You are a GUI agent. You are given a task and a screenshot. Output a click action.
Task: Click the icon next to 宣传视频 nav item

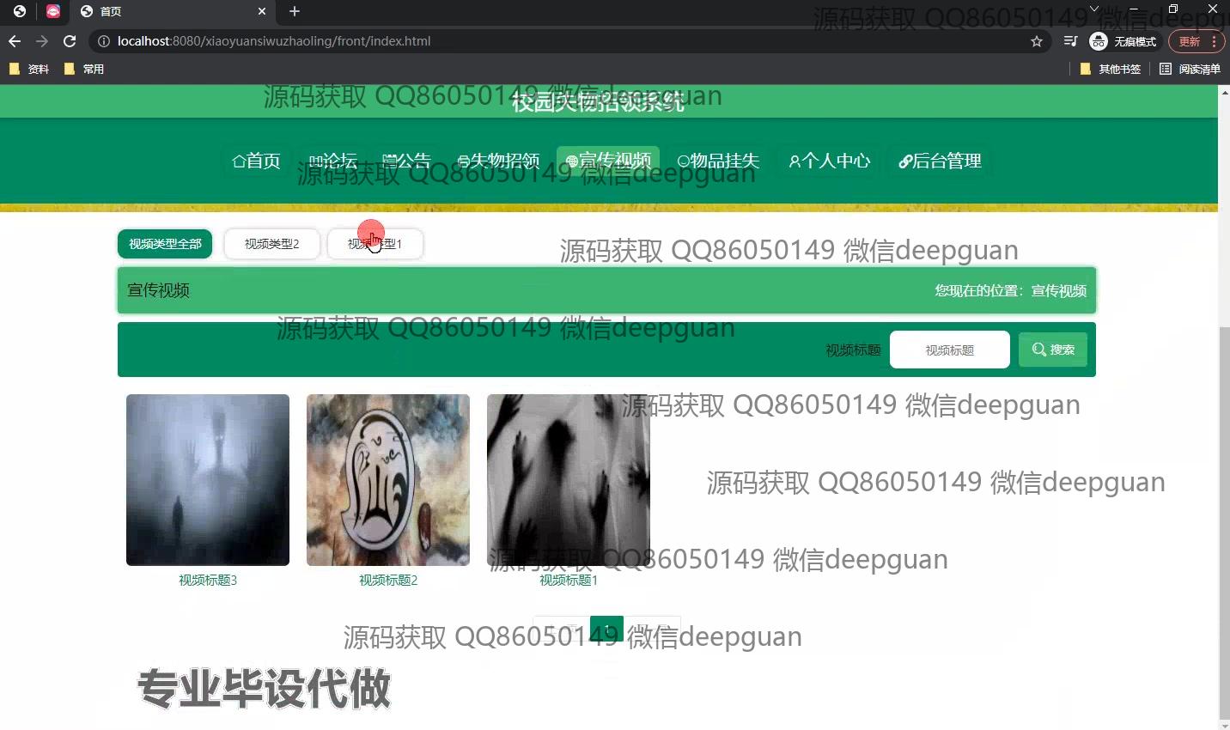tap(570, 161)
